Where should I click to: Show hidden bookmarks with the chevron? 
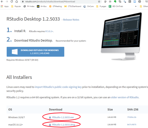point(136,6)
